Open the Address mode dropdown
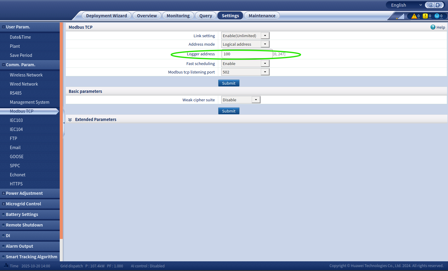Viewport: 448px width, 271px height. tap(265, 44)
